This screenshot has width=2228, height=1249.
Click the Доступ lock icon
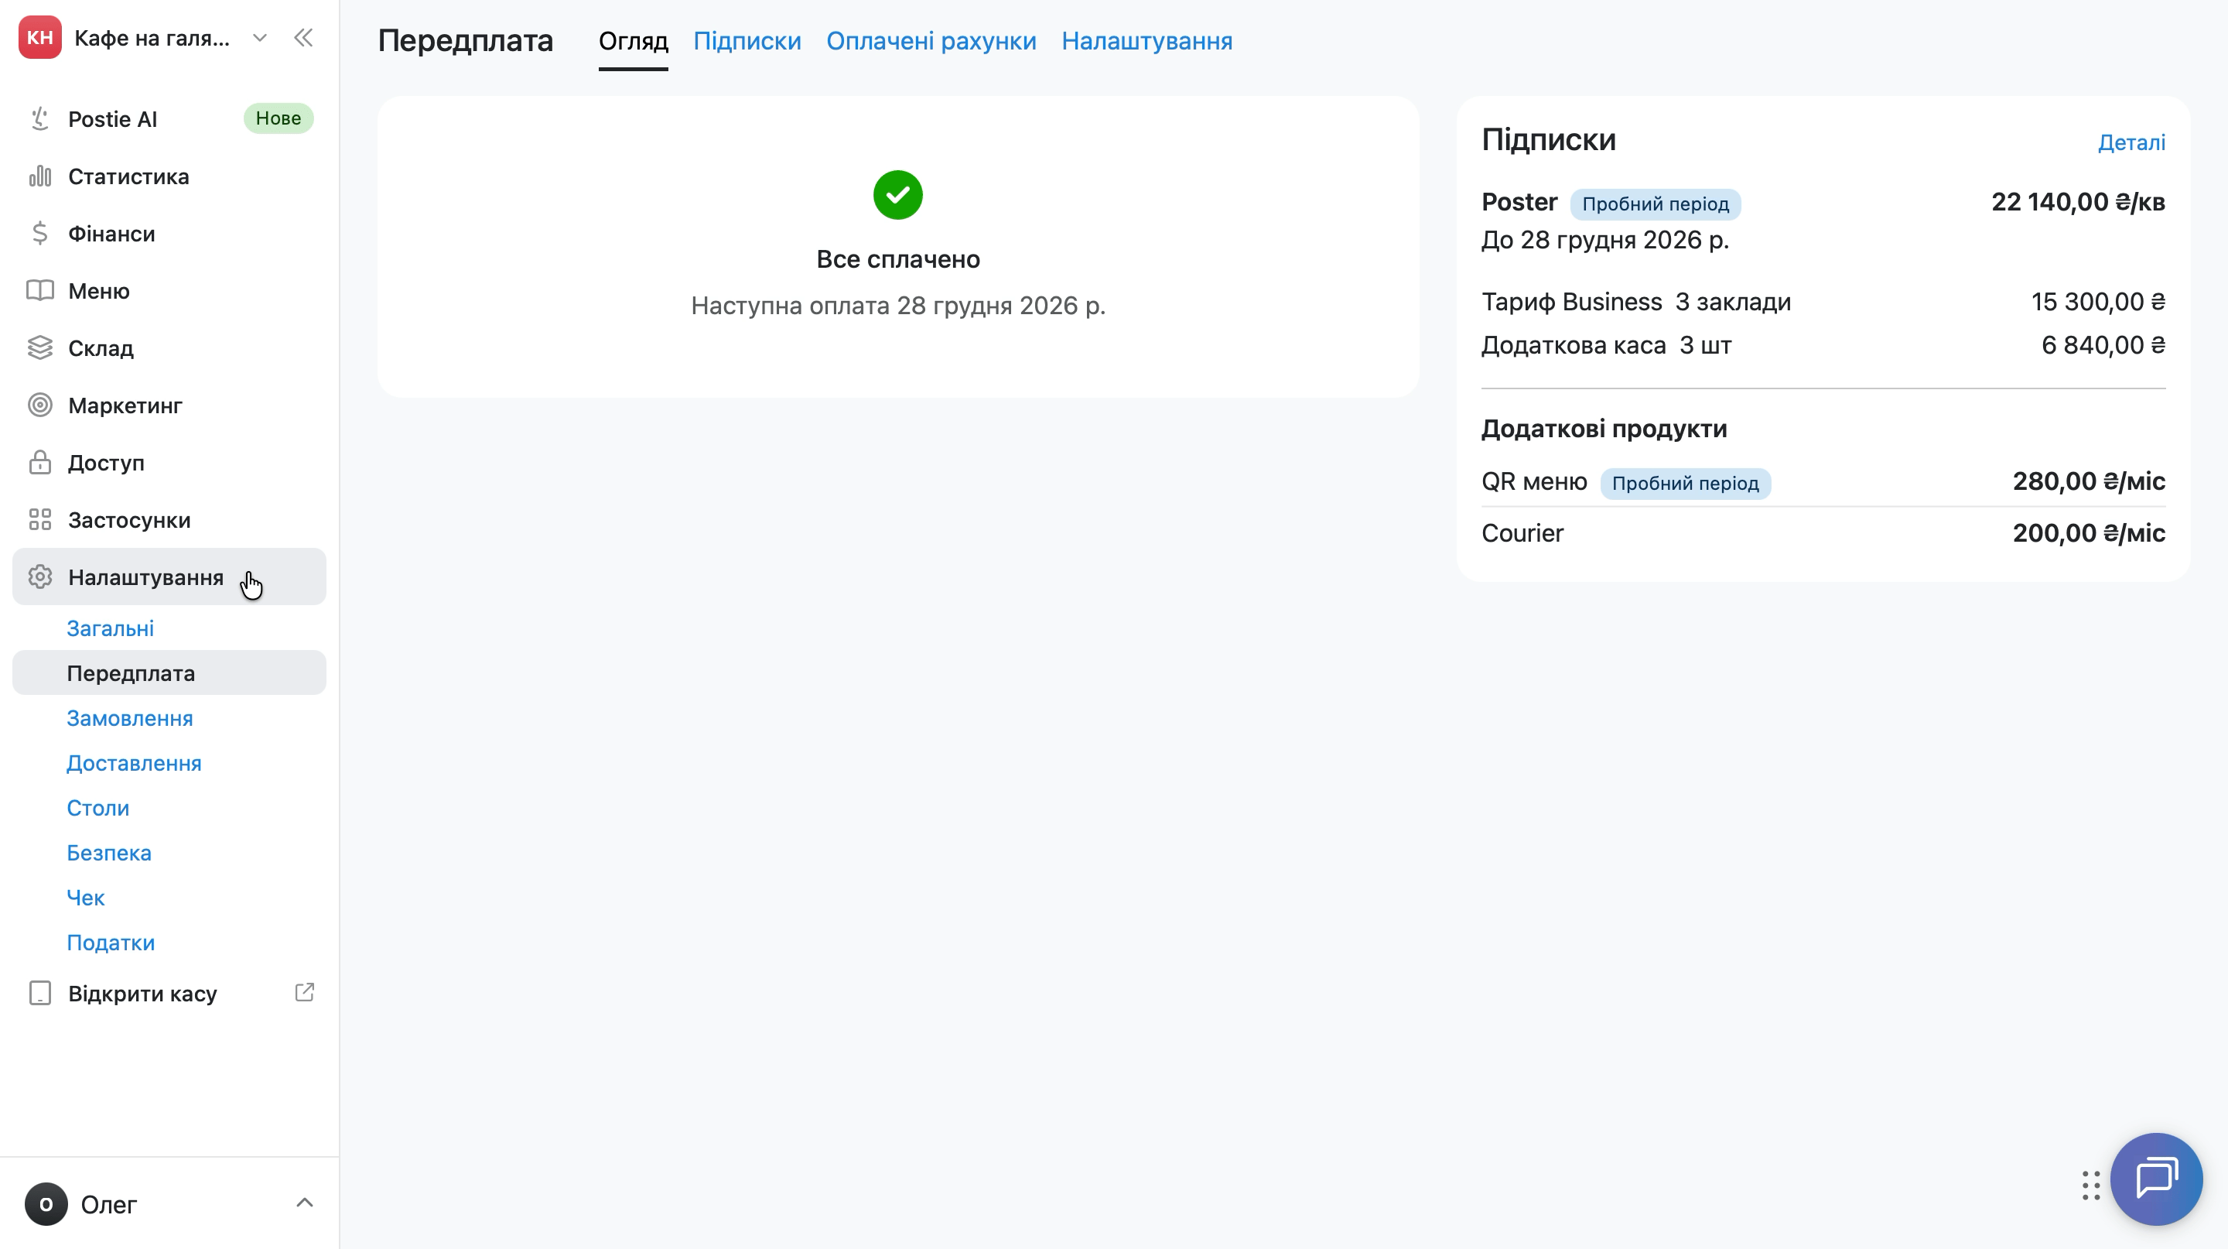click(39, 462)
